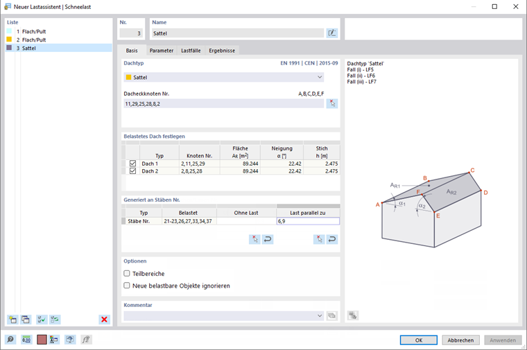This screenshot has width=527, height=350.
Task: Click the display properties icon in bottom toolbar
Action: click(54, 340)
